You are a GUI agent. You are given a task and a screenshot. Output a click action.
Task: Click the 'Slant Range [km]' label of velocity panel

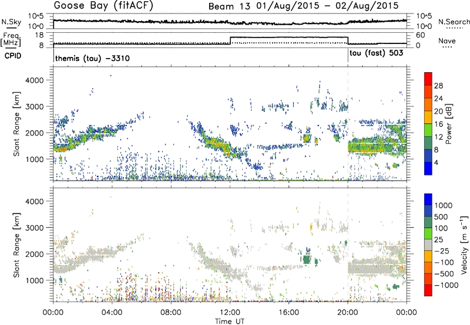click(x=16, y=245)
